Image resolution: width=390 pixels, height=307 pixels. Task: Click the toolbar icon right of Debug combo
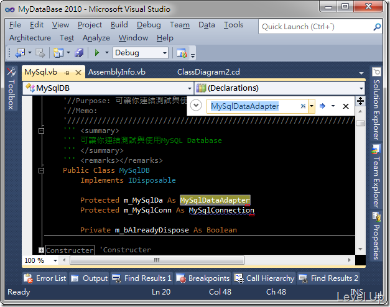182,53
